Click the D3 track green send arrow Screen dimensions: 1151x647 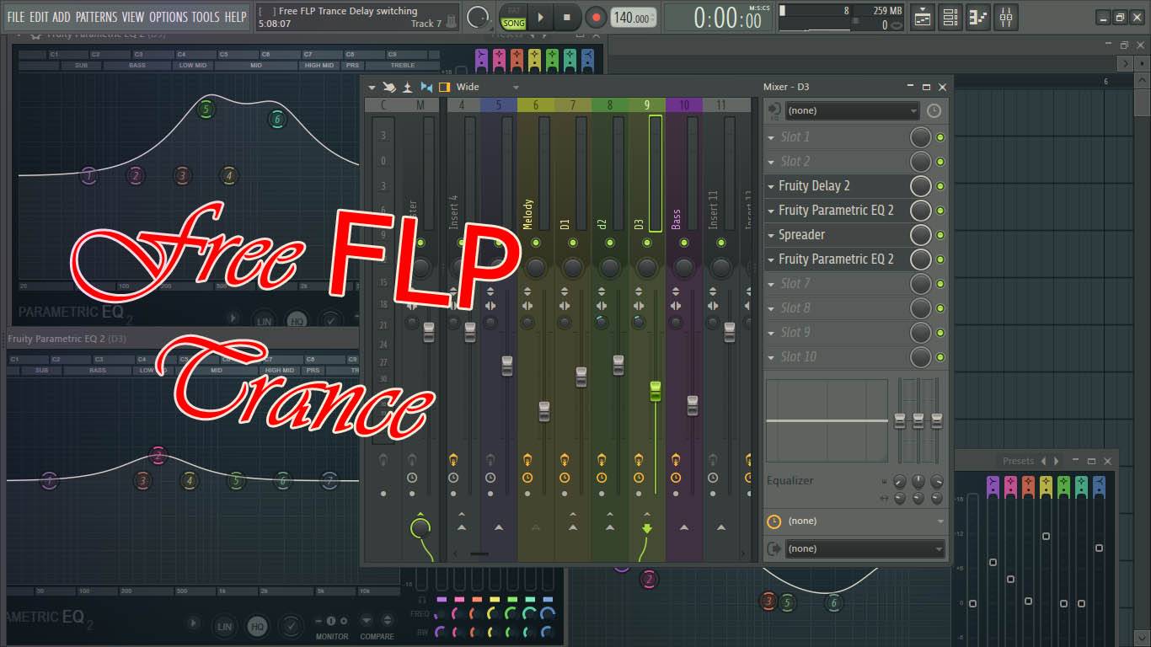tap(646, 528)
